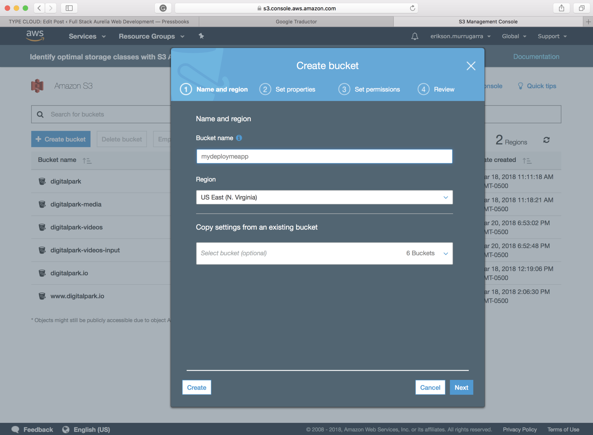Open the www.digitalpark.io bucket
593x435 pixels.
pyautogui.click(x=77, y=296)
